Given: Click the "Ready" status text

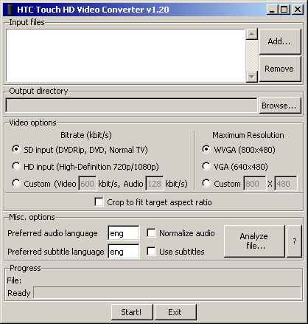Looking at the screenshot, I should pyautogui.click(x=19, y=293).
